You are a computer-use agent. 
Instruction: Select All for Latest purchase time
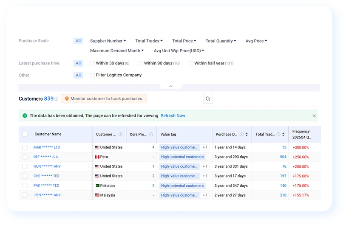pos(78,63)
